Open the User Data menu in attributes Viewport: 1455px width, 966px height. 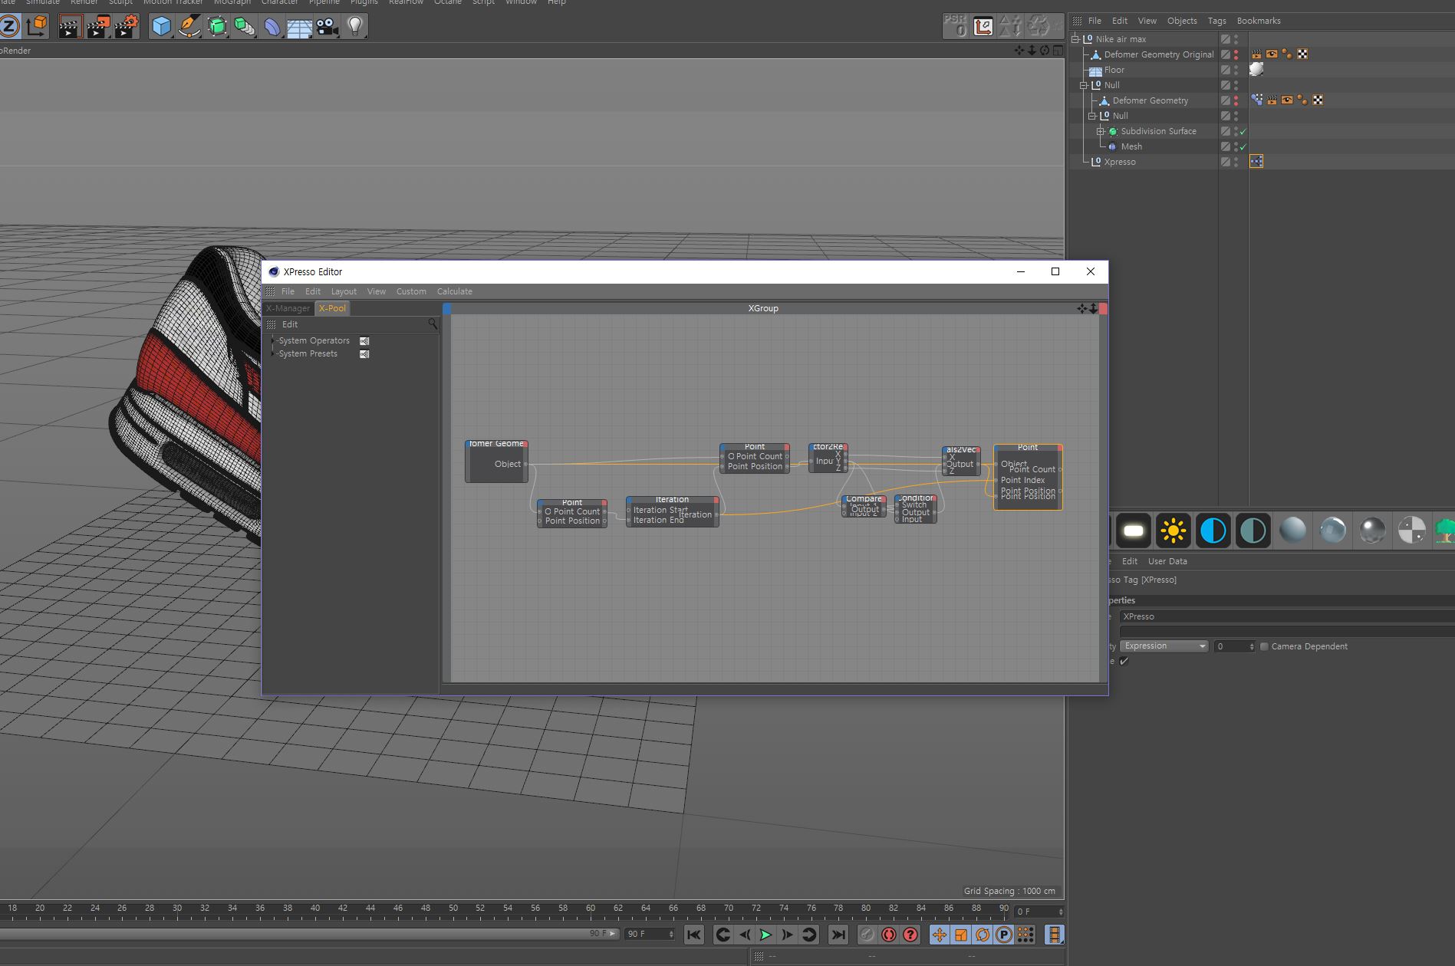[x=1167, y=561]
